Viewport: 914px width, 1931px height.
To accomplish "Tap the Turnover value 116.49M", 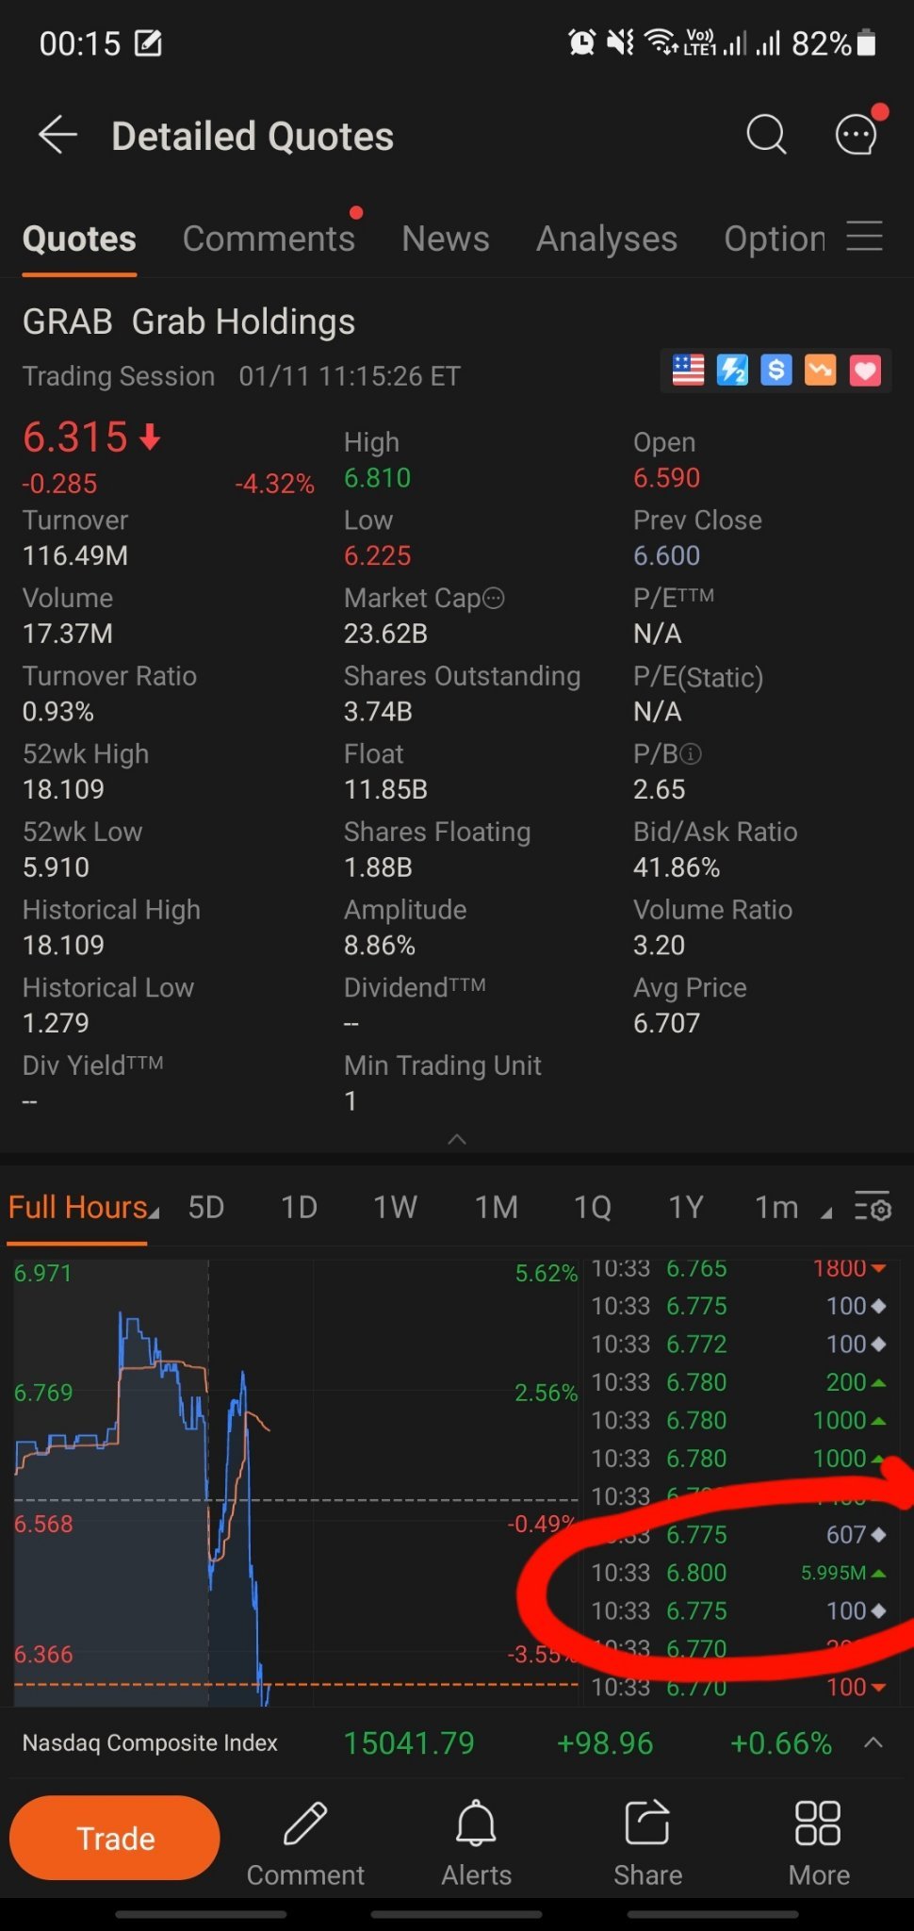I will [75, 555].
